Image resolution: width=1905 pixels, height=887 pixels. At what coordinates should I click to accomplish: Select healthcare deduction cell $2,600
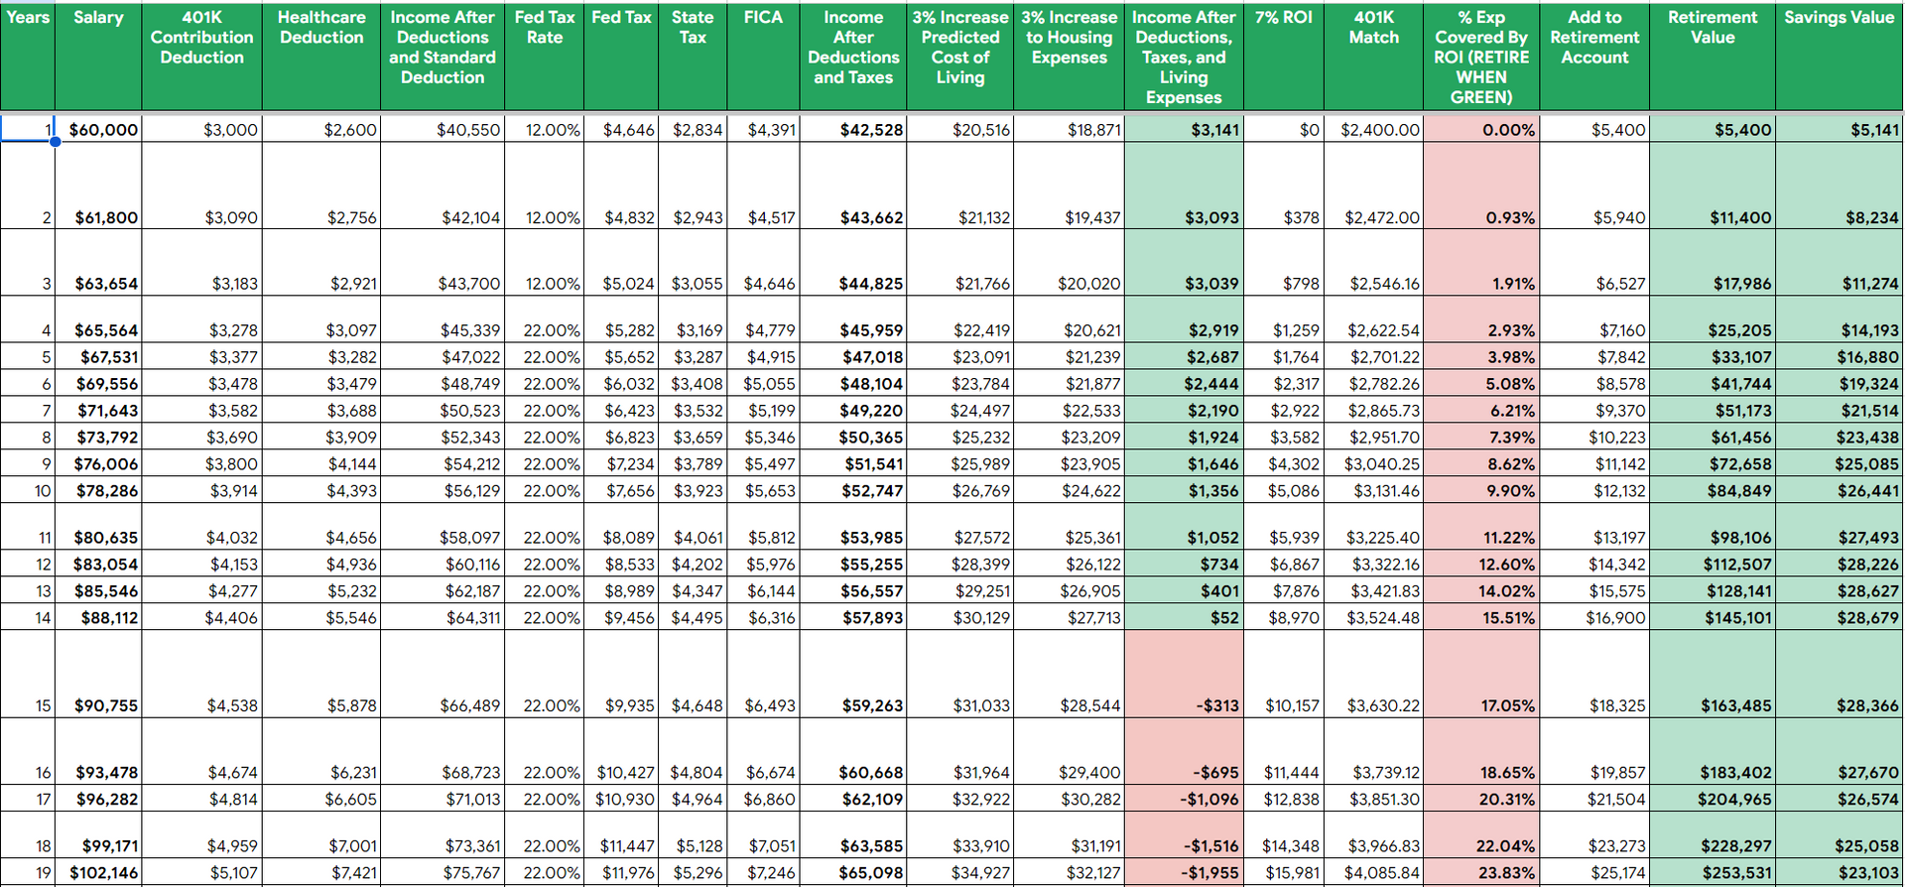[x=321, y=129]
